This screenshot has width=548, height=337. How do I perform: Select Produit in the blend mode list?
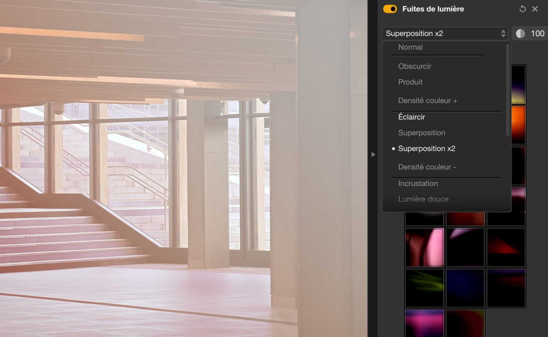pos(410,82)
